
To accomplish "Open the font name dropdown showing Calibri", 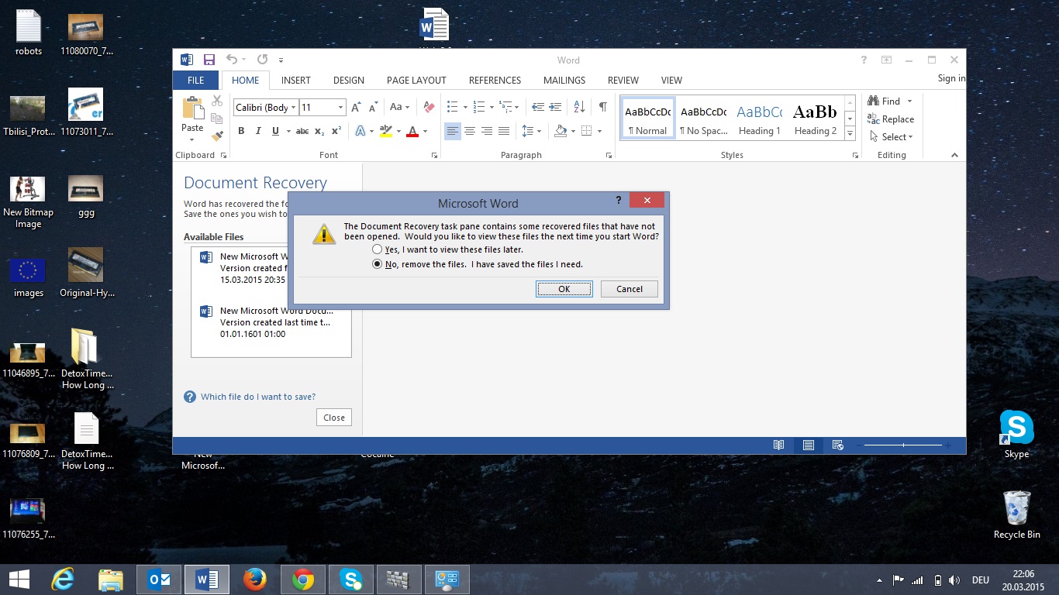I will point(293,108).
